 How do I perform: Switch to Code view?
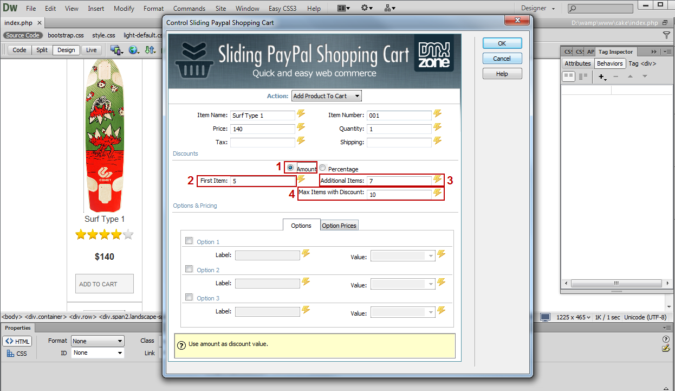click(20, 50)
